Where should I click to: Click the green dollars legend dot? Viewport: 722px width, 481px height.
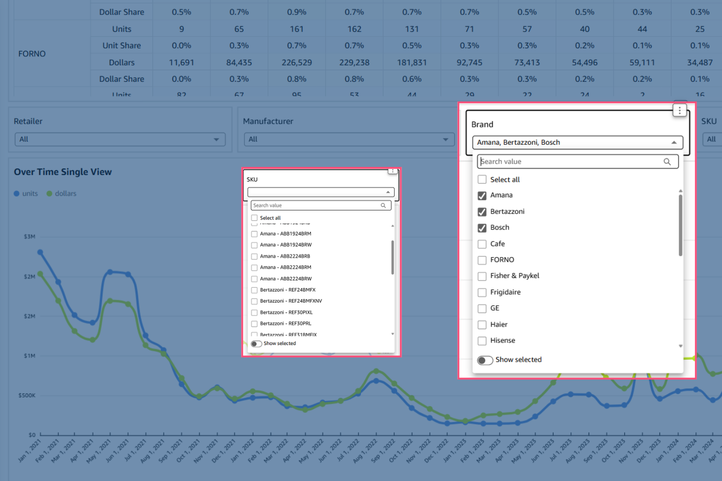(50, 194)
